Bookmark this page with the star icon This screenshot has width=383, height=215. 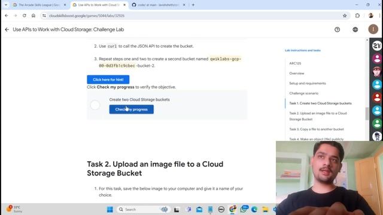[345, 16]
